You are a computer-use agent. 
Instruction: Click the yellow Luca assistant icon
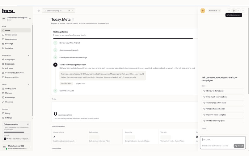click(x=203, y=11)
